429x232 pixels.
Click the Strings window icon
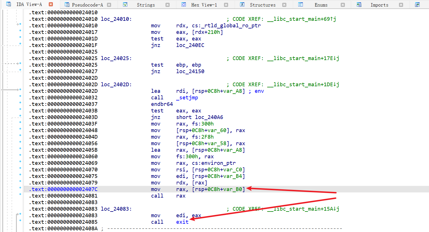[x=125, y=5]
